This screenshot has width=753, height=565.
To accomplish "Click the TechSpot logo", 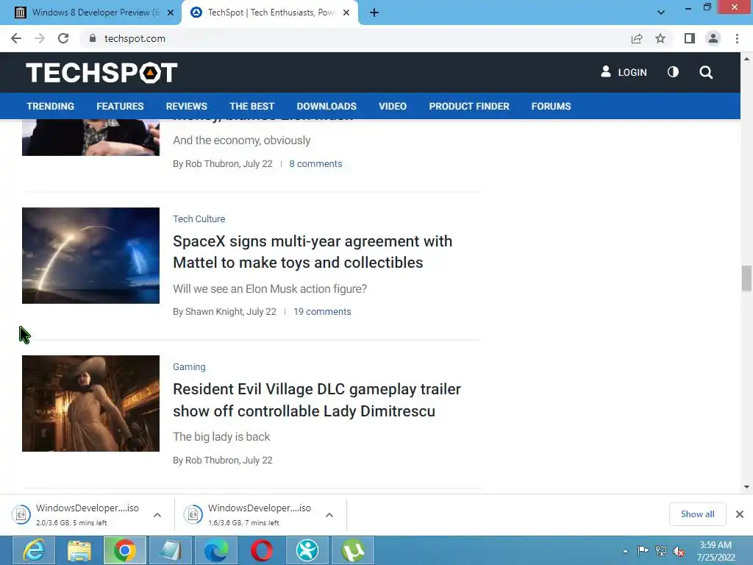I will tap(101, 73).
